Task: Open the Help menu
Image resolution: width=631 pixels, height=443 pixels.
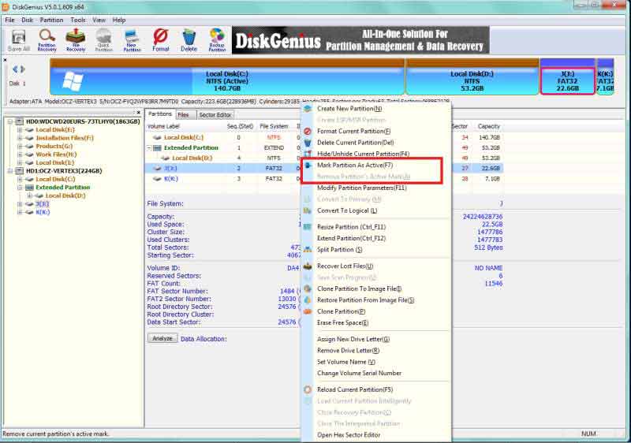Action: pyautogui.click(x=119, y=20)
